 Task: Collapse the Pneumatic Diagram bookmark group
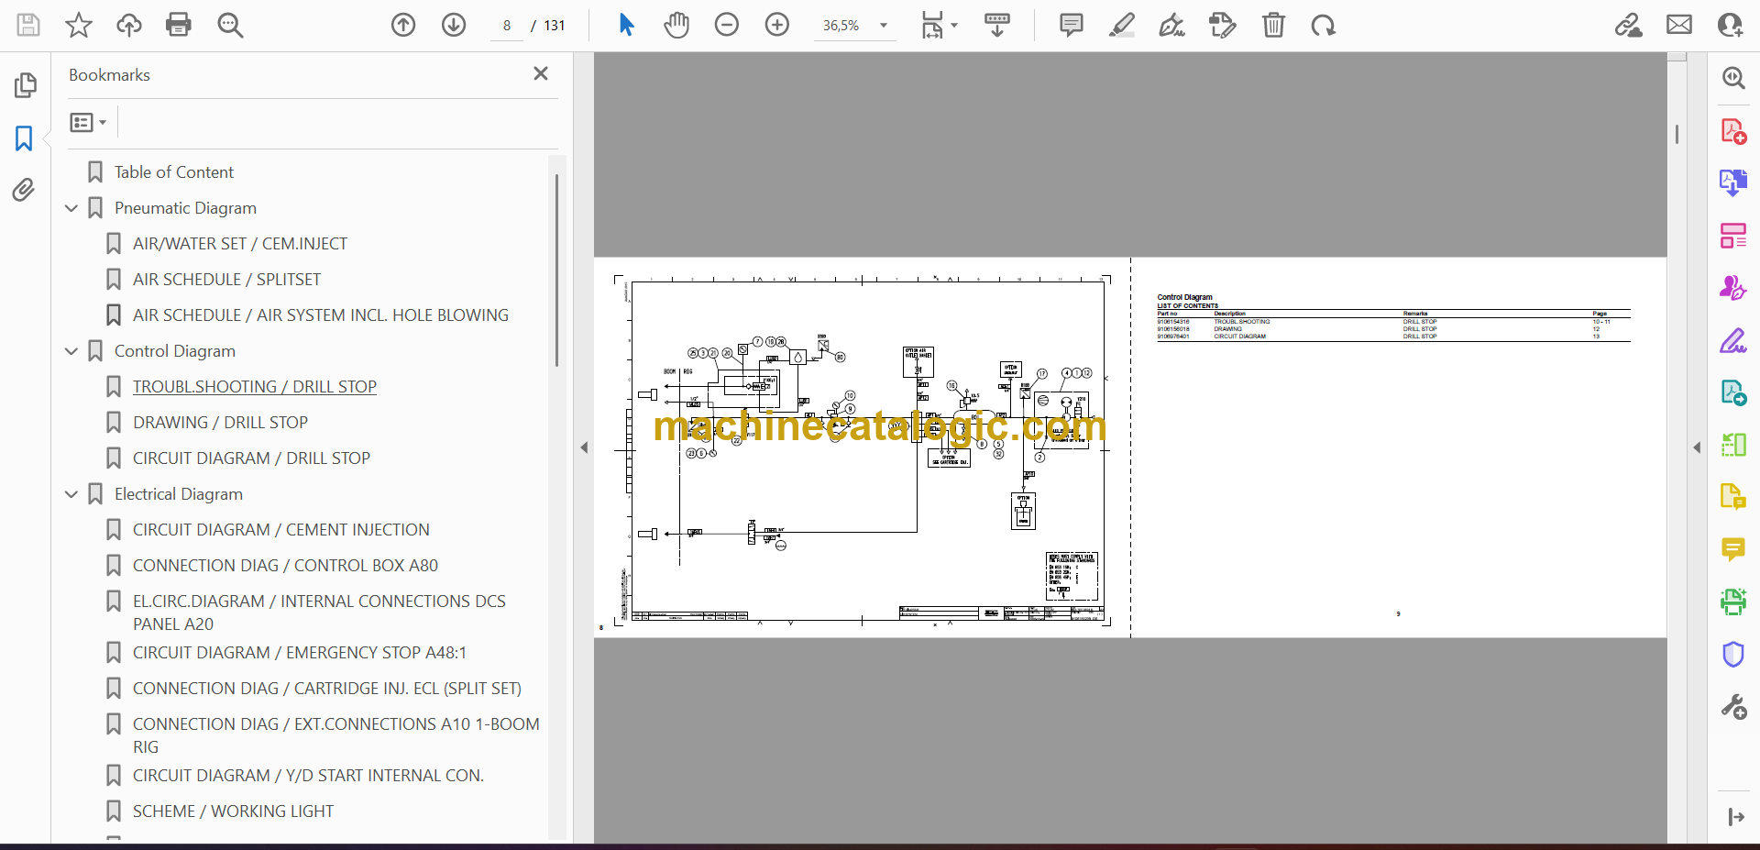pos(71,208)
